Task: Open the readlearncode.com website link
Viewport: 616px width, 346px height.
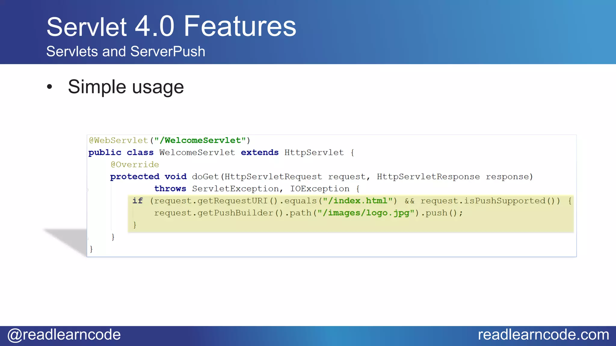Action: (543, 335)
